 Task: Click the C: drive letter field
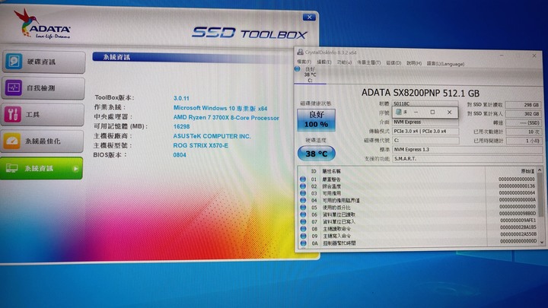pos(425,141)
